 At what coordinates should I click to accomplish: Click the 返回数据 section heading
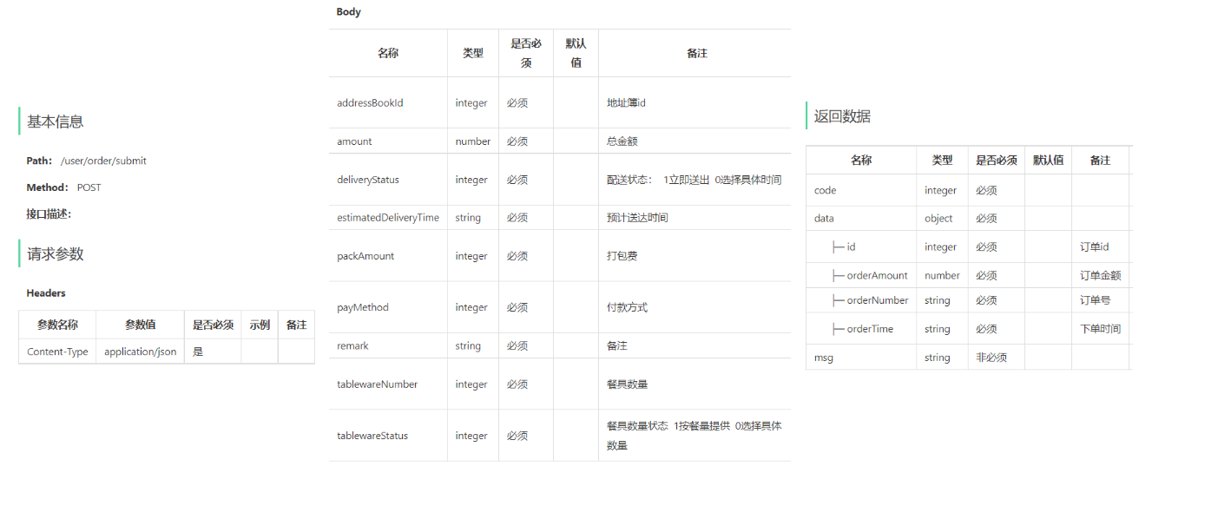pyautogui.click(x=842, y=116)
